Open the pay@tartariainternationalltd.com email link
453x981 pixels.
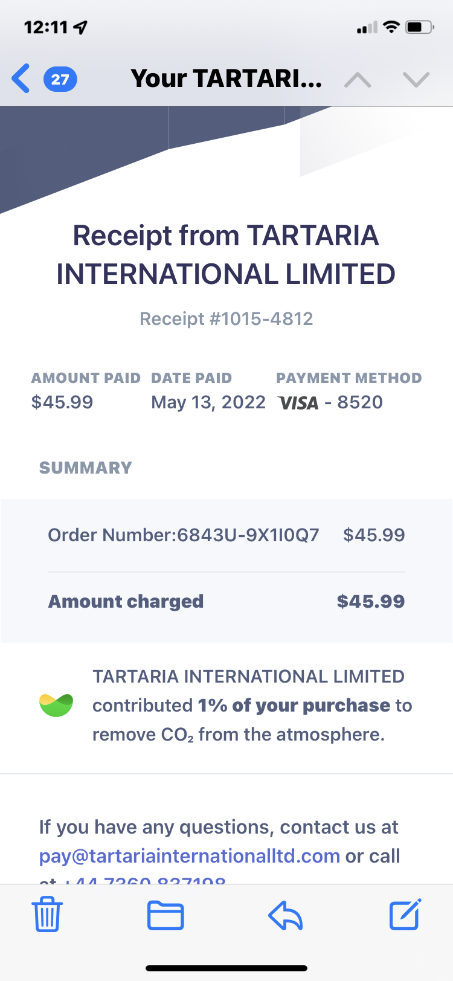[x=190, y=856]
